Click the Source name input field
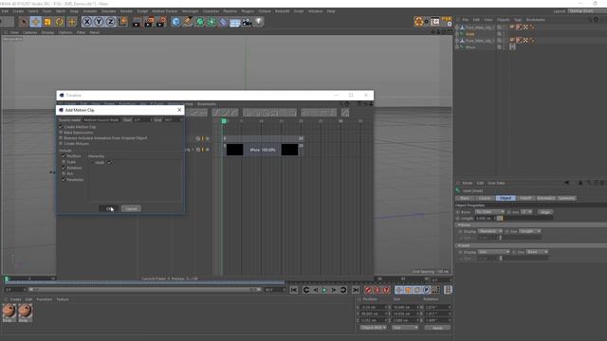This screenshot has width=607, height=341. tap(101, 120)
